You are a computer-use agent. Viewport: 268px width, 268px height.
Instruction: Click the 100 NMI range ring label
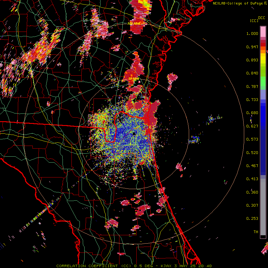pyautogui.click(x=134, y=24)
